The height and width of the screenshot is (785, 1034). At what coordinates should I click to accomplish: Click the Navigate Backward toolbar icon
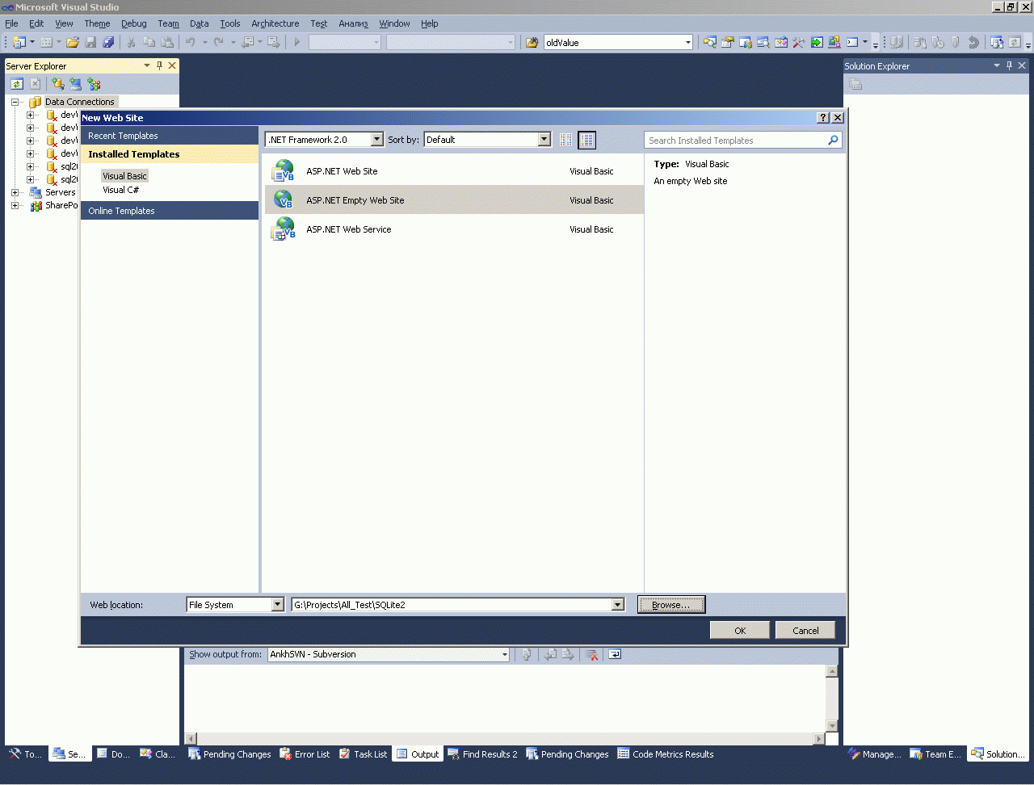coord(248,42)
